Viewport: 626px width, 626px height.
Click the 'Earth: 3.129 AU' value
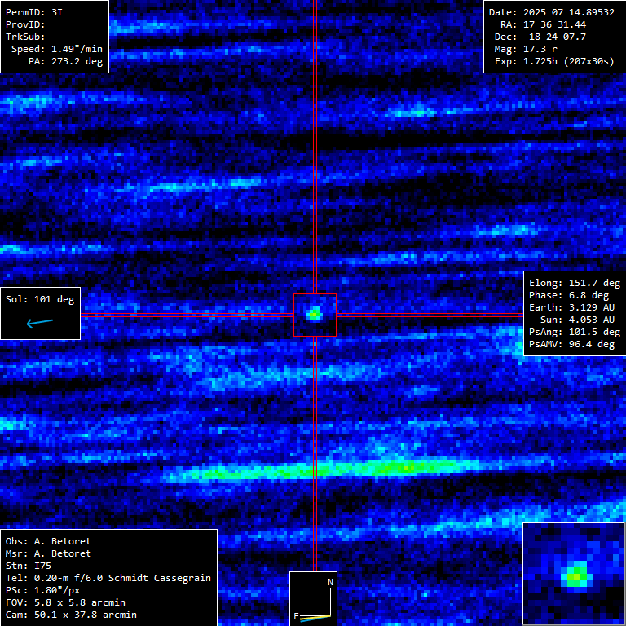(x=571, y=307)
